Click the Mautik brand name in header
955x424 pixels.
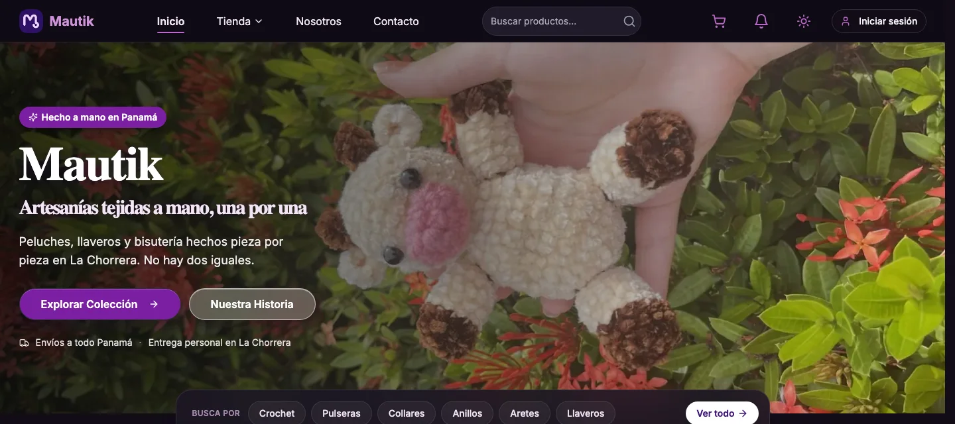coord(72,21)
